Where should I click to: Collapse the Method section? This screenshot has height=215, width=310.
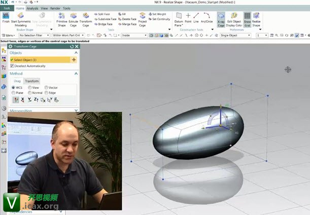(x=76, y=74)
